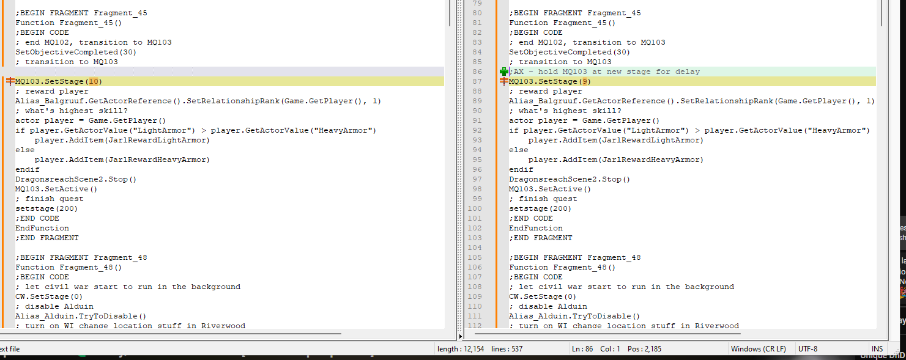
Task: Click 'MQ103.SetStage(10)' in the left pane
Action: point(59,81)
